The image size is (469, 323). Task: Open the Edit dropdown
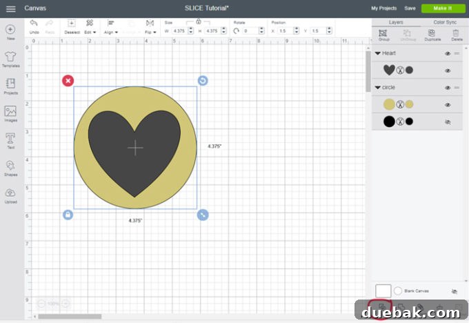pos(90,26)
